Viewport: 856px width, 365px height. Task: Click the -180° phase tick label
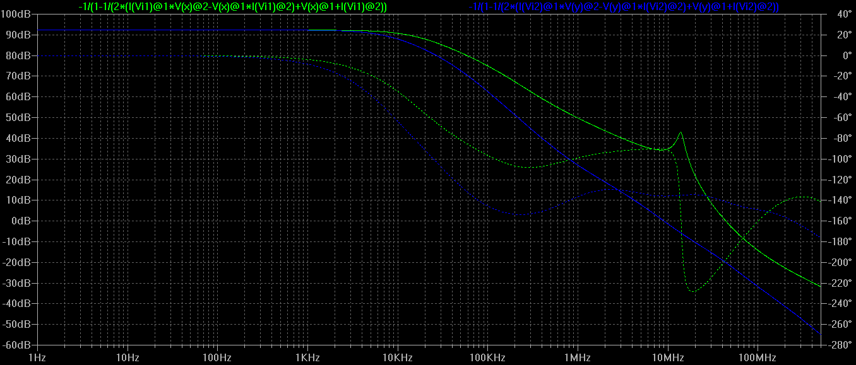pyautogui.click(x=841, y=241)
